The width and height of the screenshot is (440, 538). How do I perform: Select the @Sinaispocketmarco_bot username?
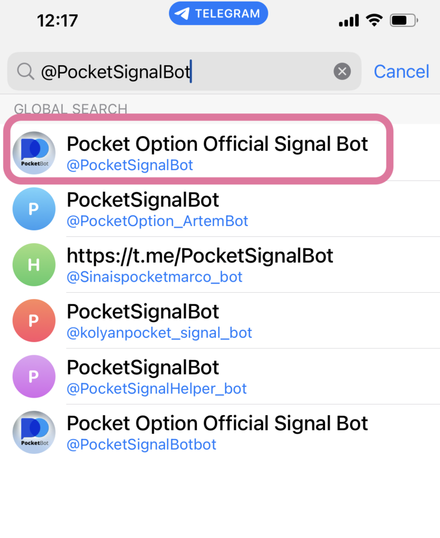154,277
